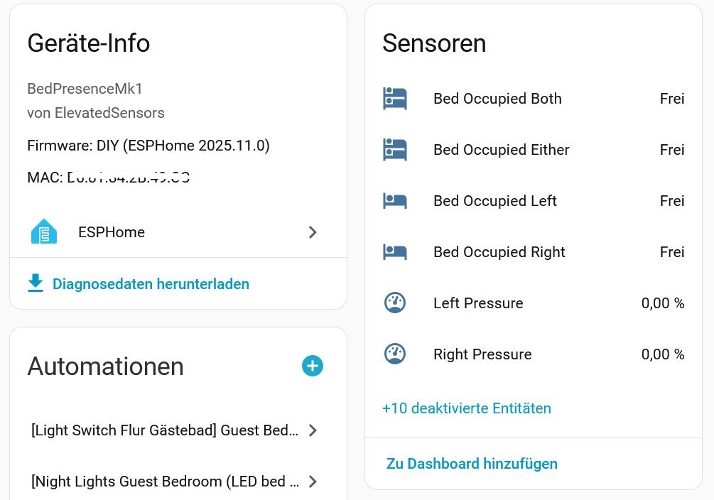Click the Bed Occupied Right bed icon
This screenshot has height=500, width=714.
(x=395, y=252)
